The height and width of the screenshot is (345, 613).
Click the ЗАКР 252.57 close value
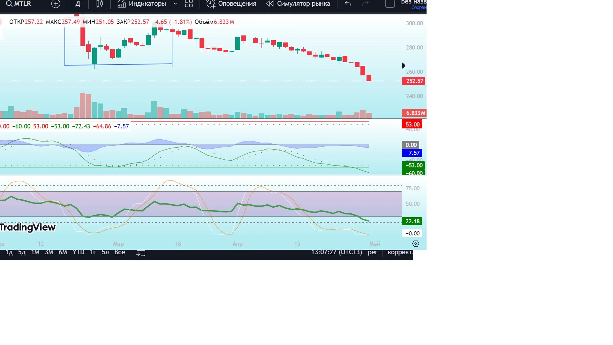pyautogui.click(x=133, y=22)
